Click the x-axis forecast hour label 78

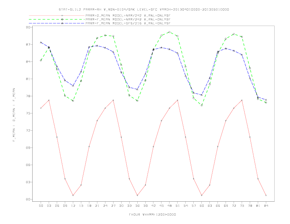(x=250, y=206)
